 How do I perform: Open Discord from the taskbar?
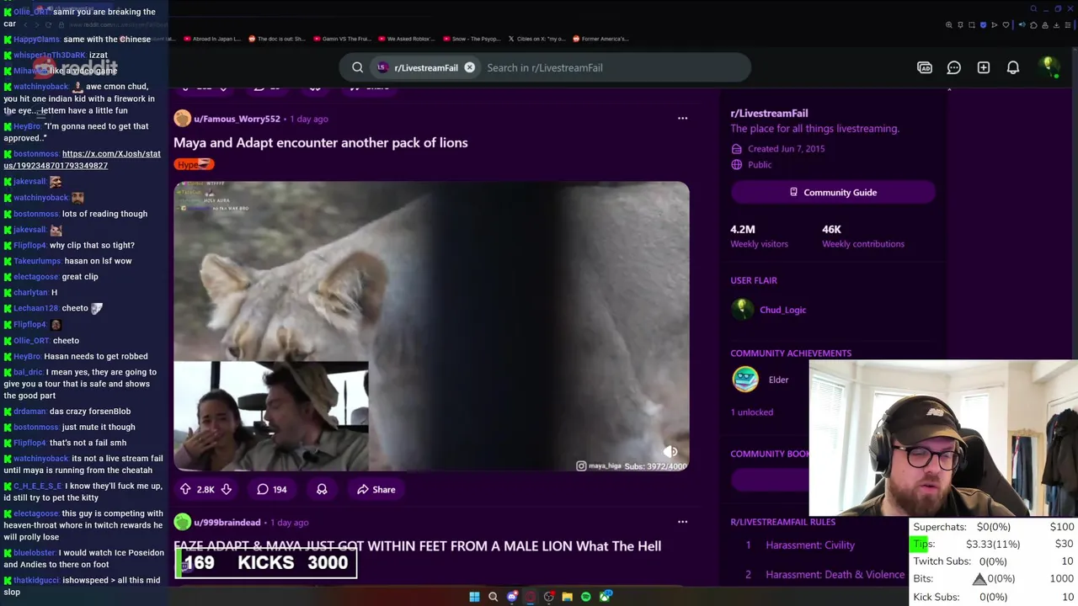511,597
